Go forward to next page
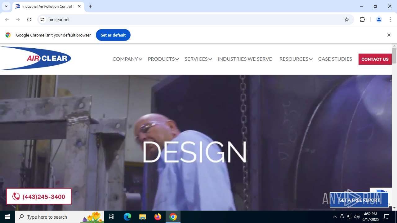 point(18,20)
